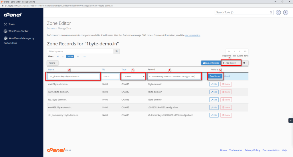293x157 pixels.
Task: Filter records by A type
Action: (63, 57)
